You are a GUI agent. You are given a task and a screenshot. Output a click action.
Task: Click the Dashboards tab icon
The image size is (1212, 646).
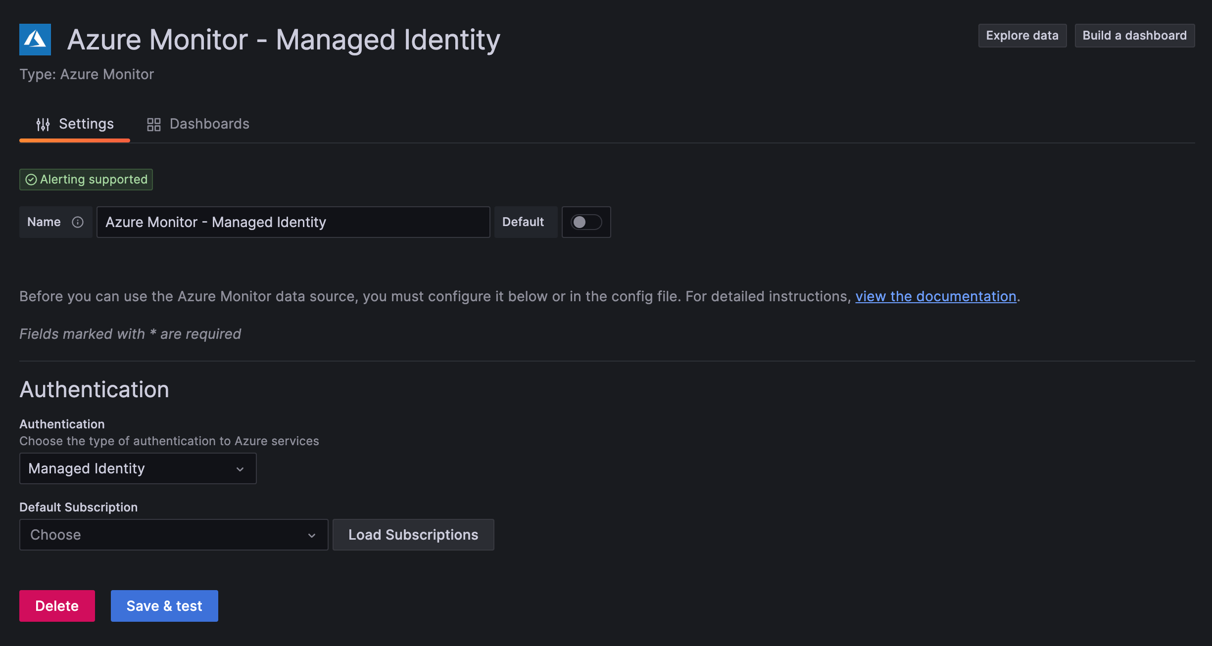[x=153, y=124]
